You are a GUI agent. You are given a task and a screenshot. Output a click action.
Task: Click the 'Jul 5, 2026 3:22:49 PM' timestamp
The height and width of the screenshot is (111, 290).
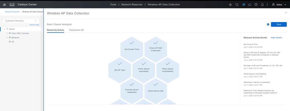click(x=253, y=47)
